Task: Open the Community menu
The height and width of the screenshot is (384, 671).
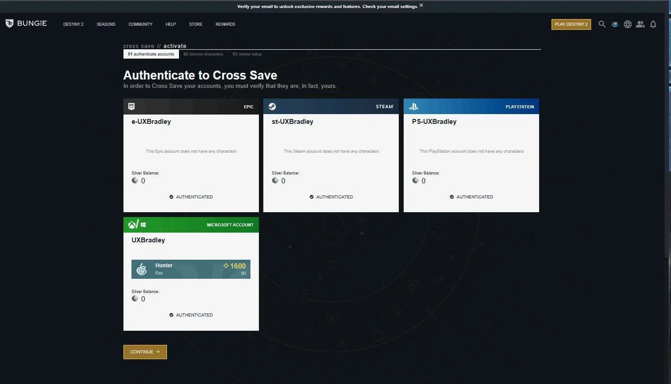Action: click(140, 24)
